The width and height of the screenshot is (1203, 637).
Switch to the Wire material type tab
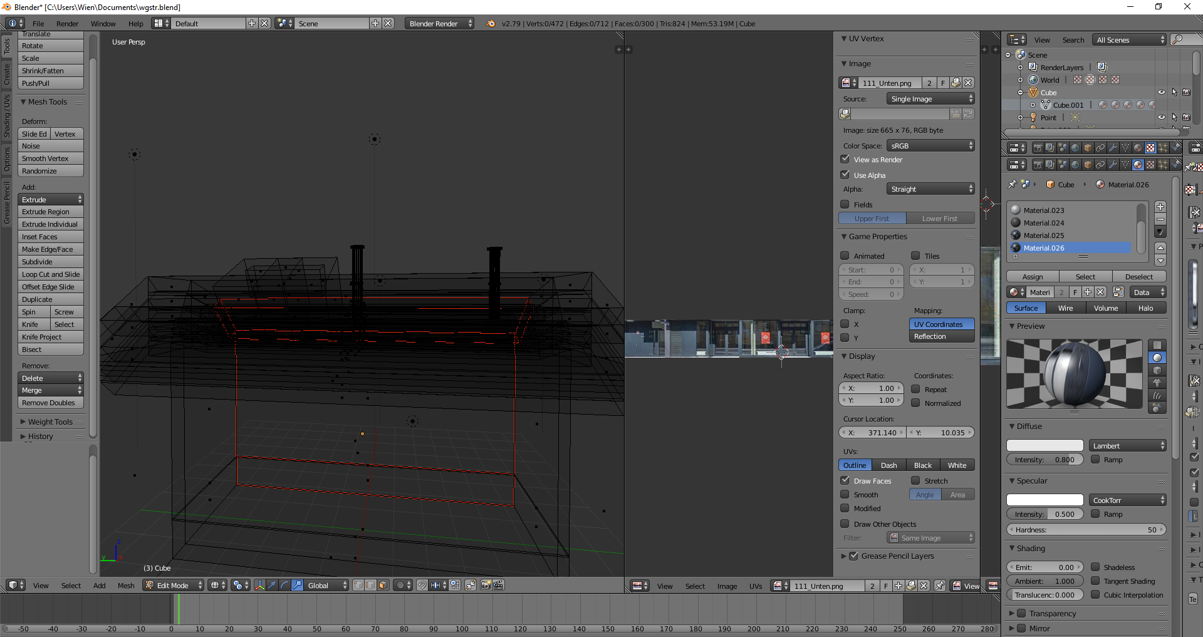1065,308
